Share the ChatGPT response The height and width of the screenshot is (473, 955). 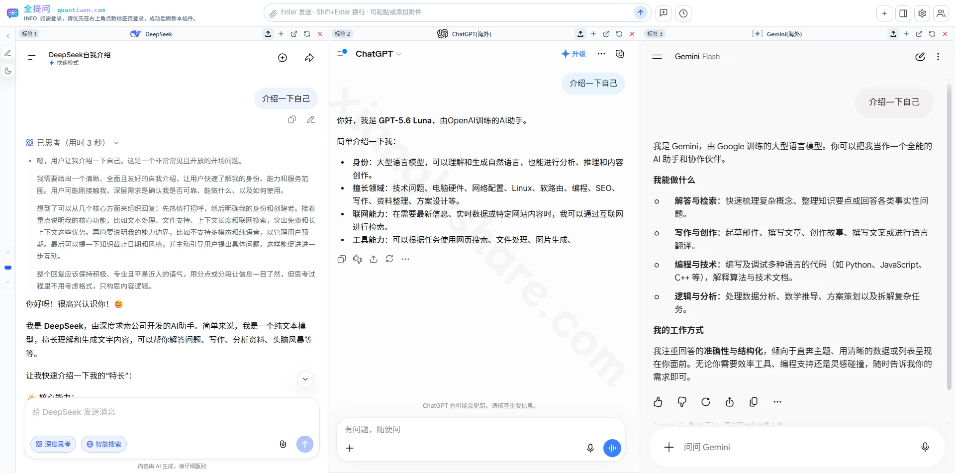click(x=374, y=259)
